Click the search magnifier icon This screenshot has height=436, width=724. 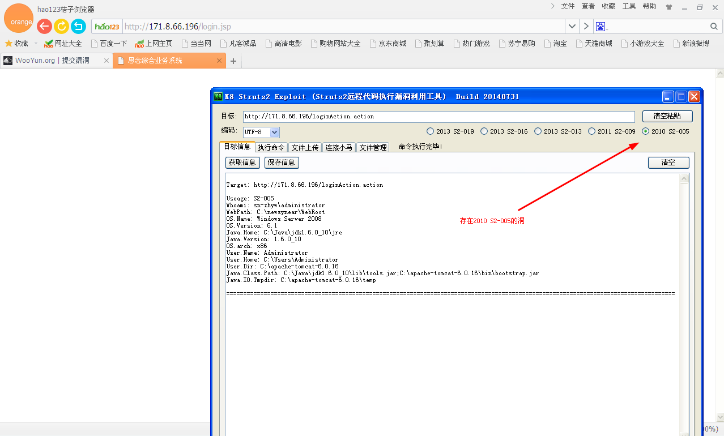(x=714, y=27)
